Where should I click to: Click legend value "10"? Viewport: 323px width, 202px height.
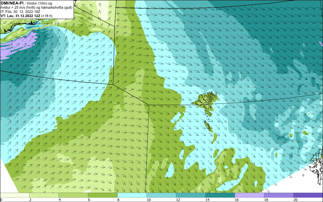click(x=149, y=200)
